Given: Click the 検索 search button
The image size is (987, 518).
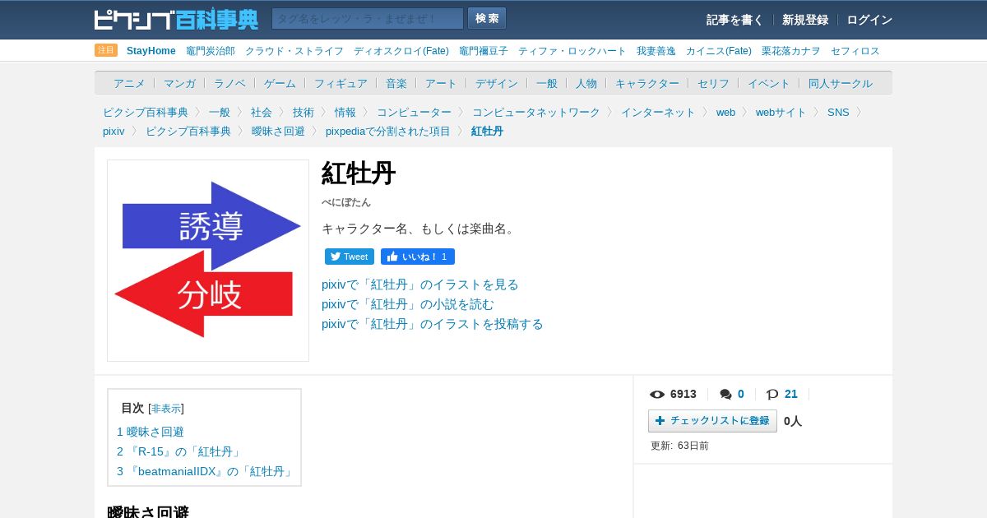Looking at the screenshot, I should pyautogui.click(x=487, y=19).
